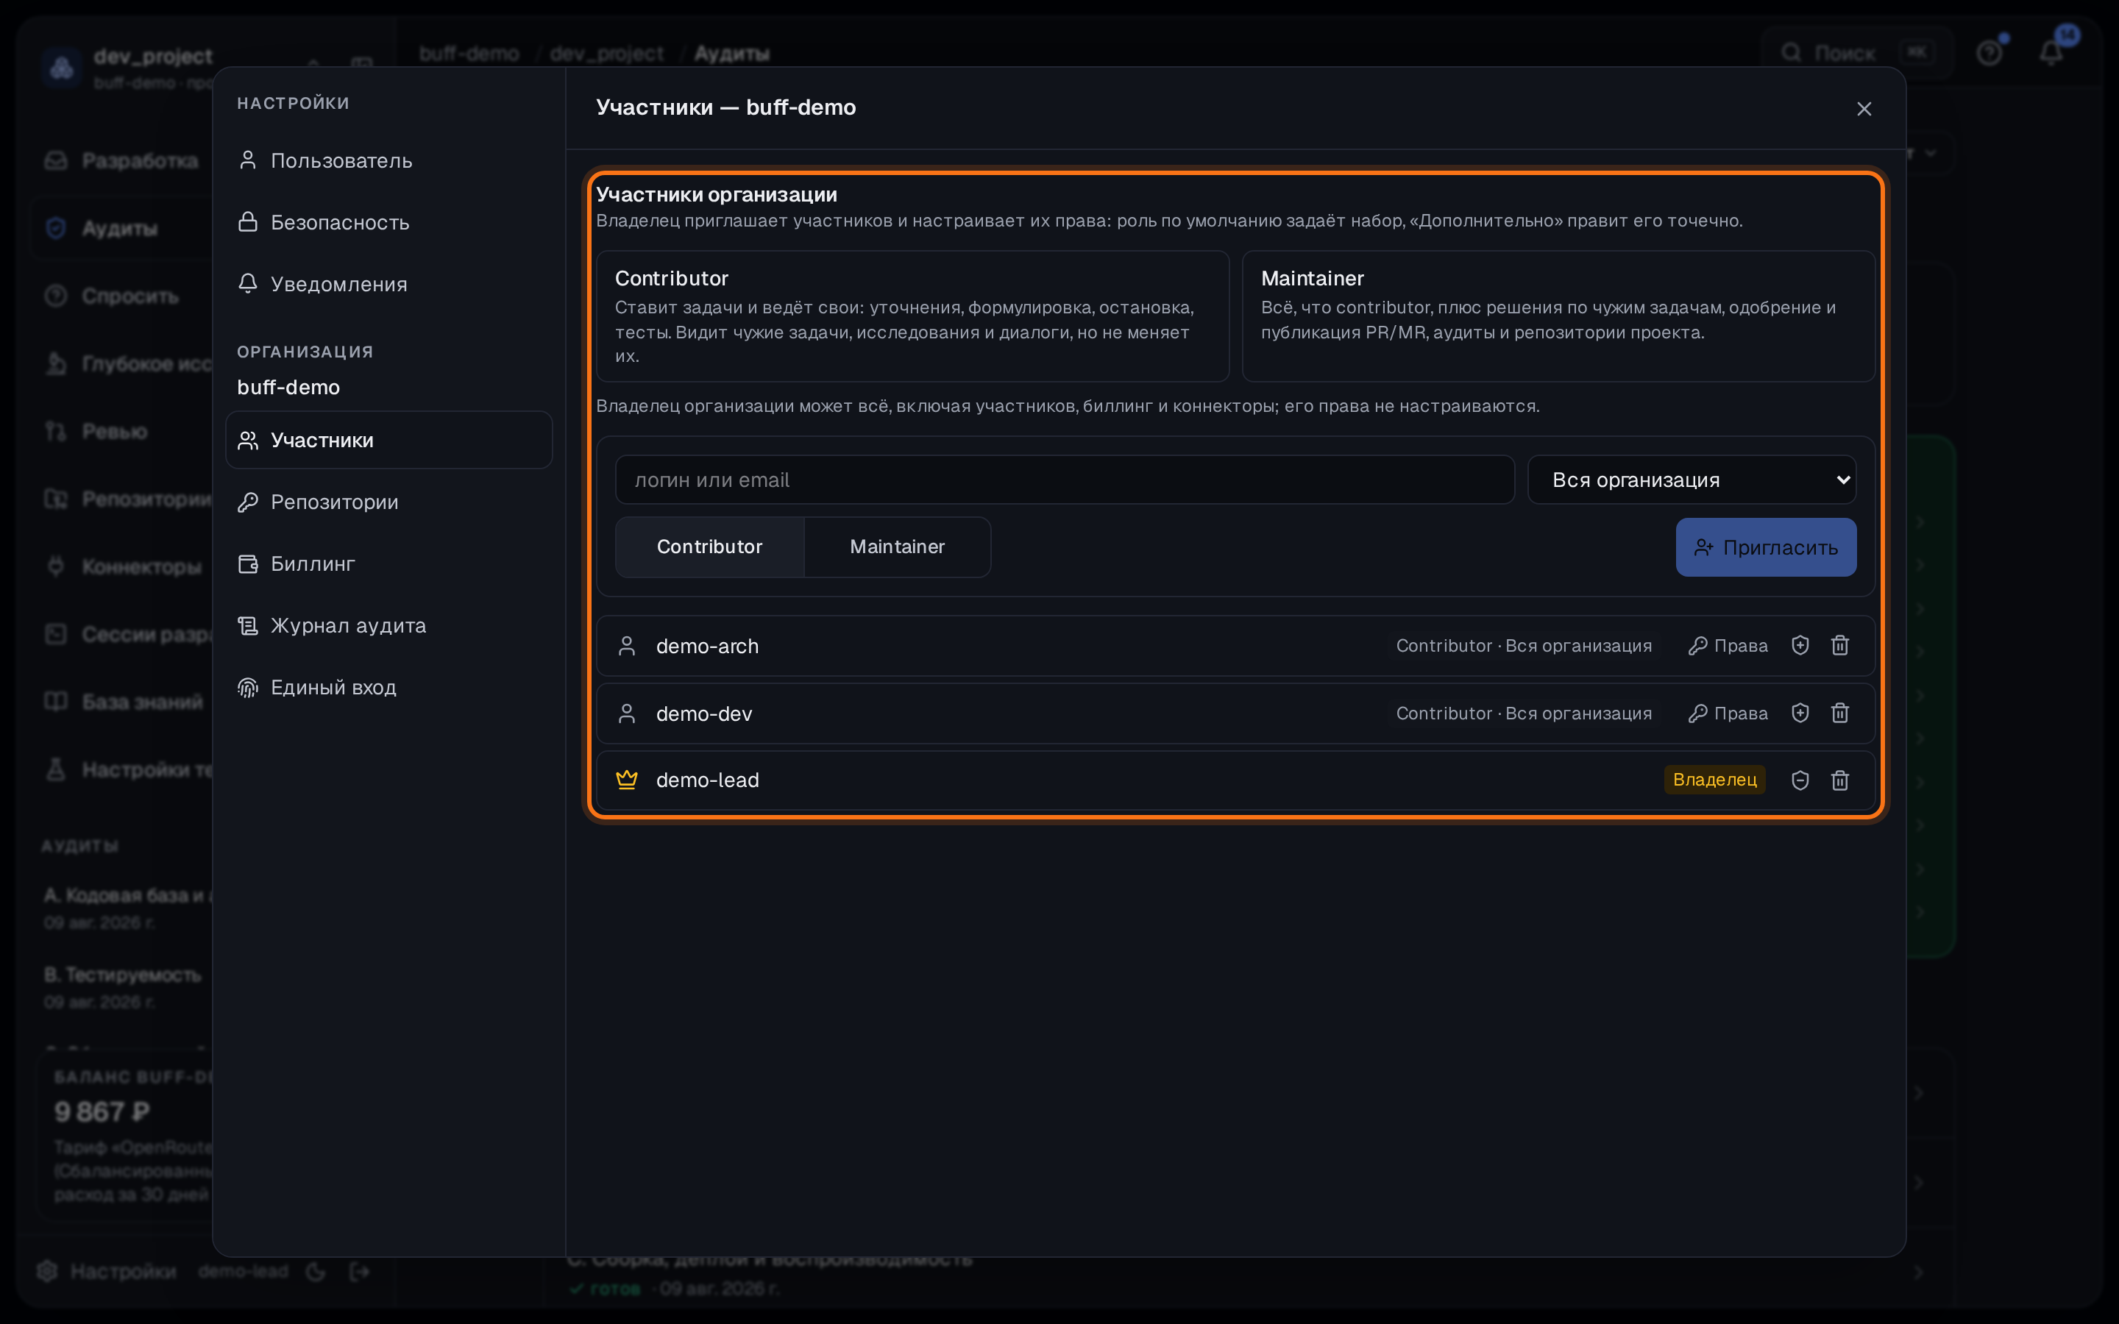Open Журнал аудита section
This screenshot has height=1324, width=2119.
pos(388,625)
